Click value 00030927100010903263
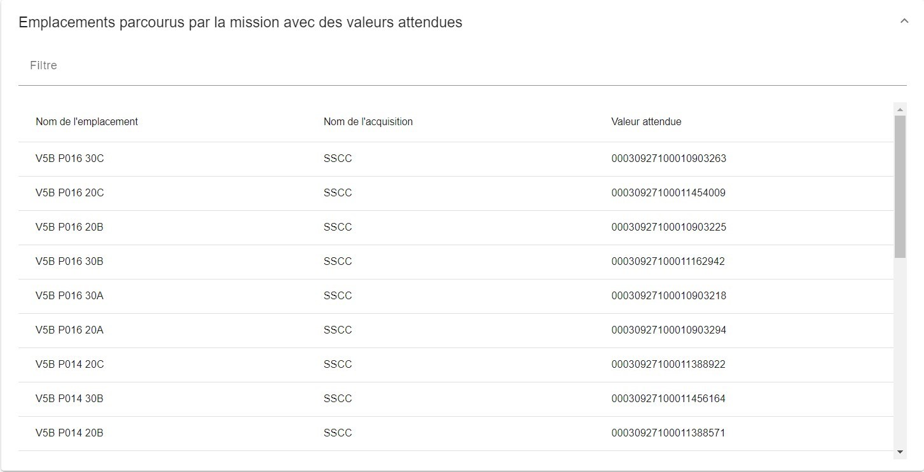924x472 pixels. pos(668,159)
